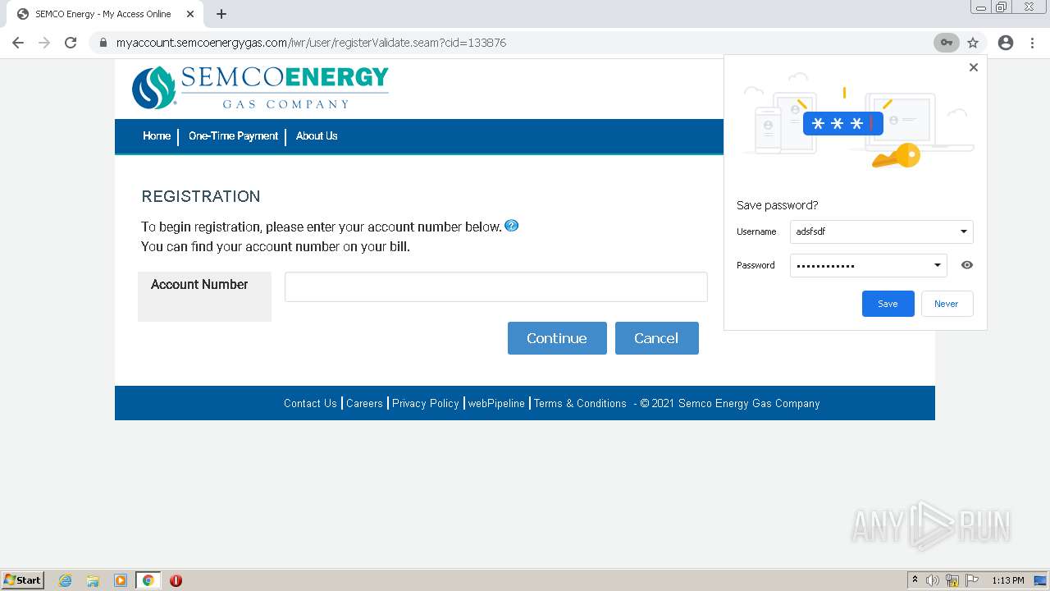Click red stop-sign taskbar icon
Image resolution: width=1050 pixels, height=591 pixels.
point(176,580)
